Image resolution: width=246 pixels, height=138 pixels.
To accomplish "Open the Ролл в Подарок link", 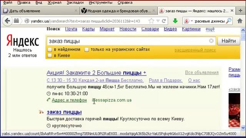I will 166,80.
